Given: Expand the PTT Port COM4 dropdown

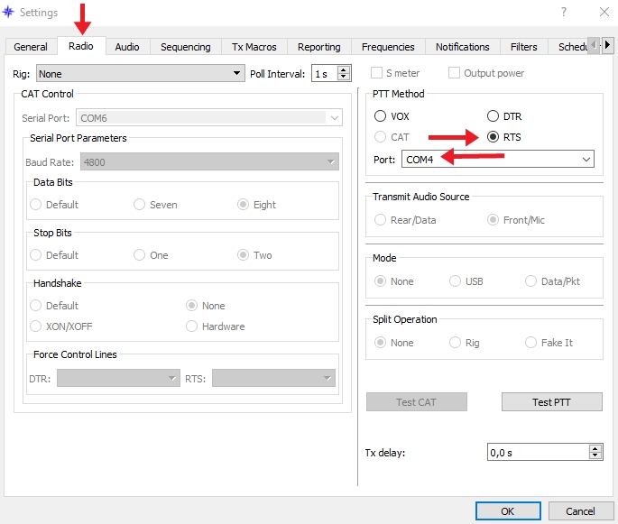Looking at the screenshot, I should tap(586, 160).
